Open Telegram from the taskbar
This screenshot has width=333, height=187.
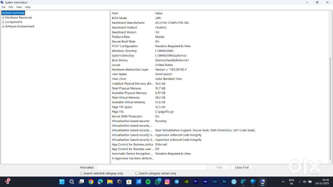coord(177,182)
